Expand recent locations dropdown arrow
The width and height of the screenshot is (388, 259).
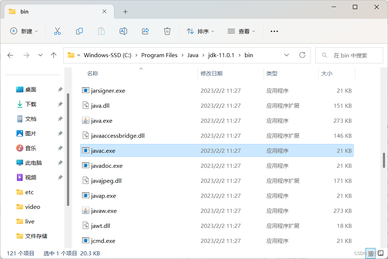[x=40, y=55]
